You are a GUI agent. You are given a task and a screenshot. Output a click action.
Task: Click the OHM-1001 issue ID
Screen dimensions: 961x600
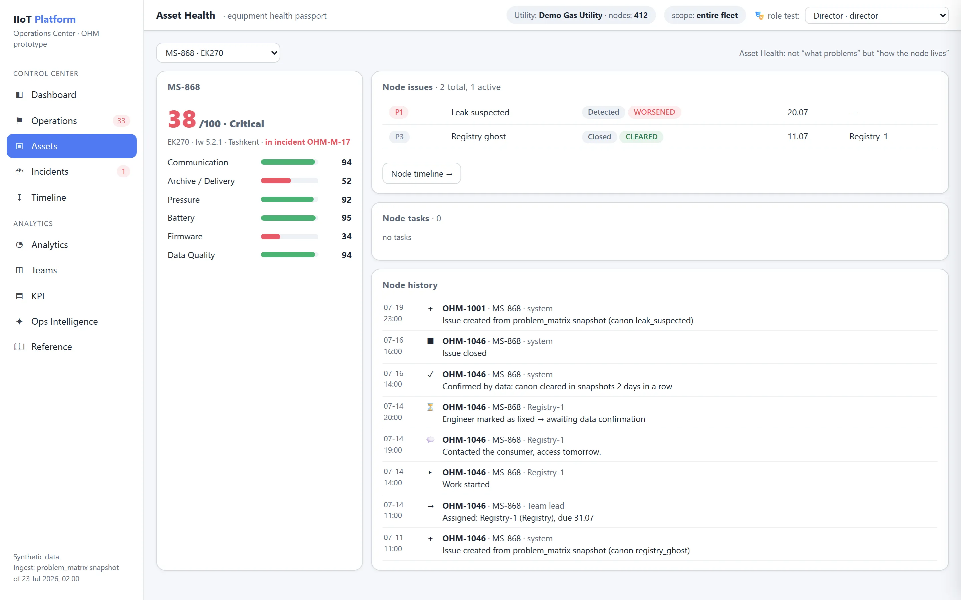coord(464,308)
